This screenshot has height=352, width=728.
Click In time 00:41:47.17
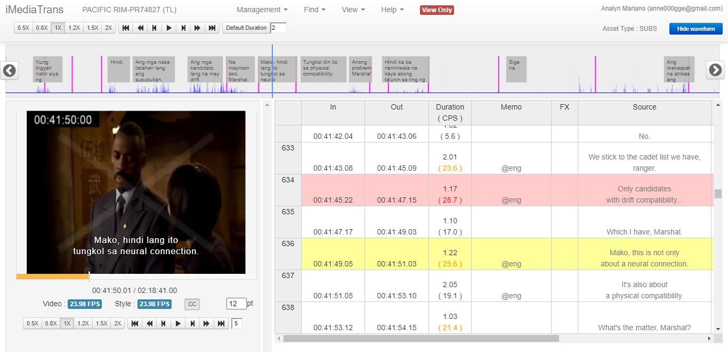pos(333,232)
